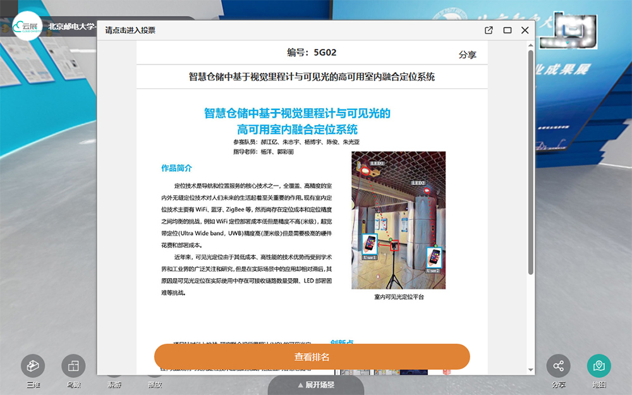This screenshot has width=632, height=395.
Task: Open the 地图 (map) icon
Action: (598, 365)
